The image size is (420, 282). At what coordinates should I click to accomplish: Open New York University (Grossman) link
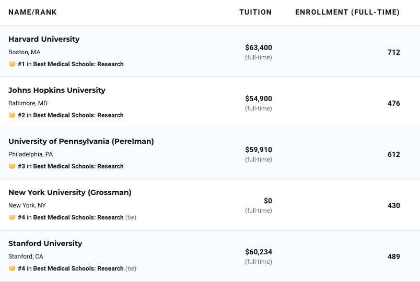(x=70, y=192)
